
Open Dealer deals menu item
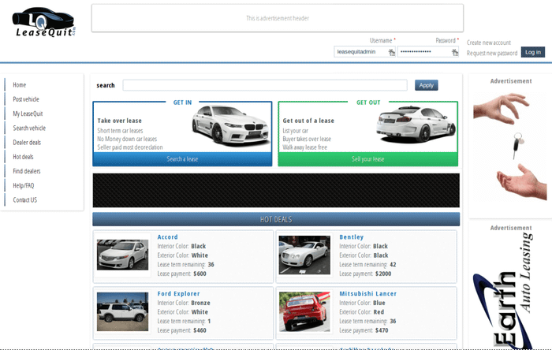pos(27,143)
